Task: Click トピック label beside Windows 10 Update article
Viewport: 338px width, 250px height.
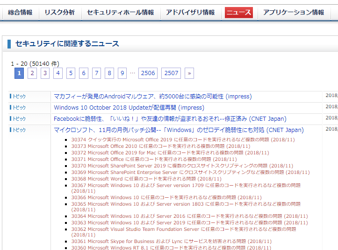Action: click(18, 108)
